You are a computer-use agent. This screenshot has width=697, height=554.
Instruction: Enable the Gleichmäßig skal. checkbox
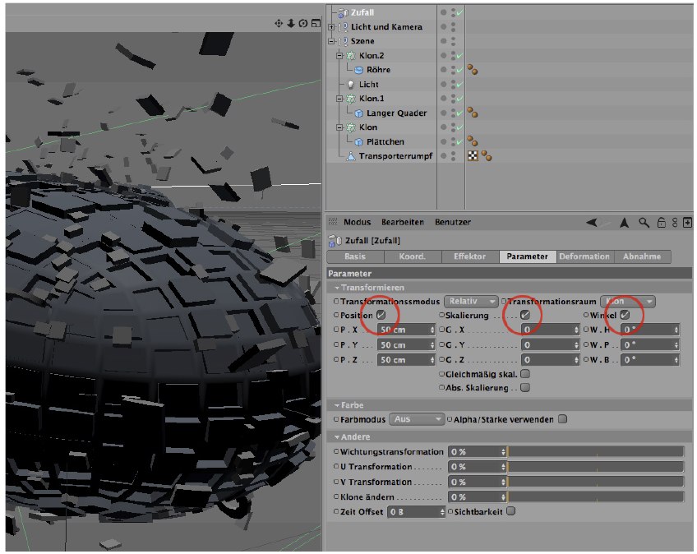point(524,374)
